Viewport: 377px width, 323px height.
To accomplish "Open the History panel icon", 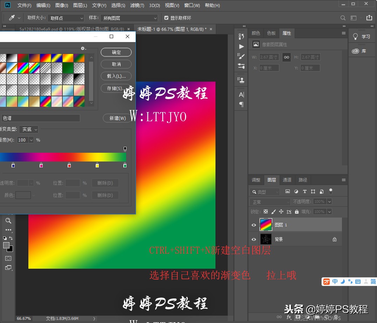I will pyautogui.click(x=241, y=36).
